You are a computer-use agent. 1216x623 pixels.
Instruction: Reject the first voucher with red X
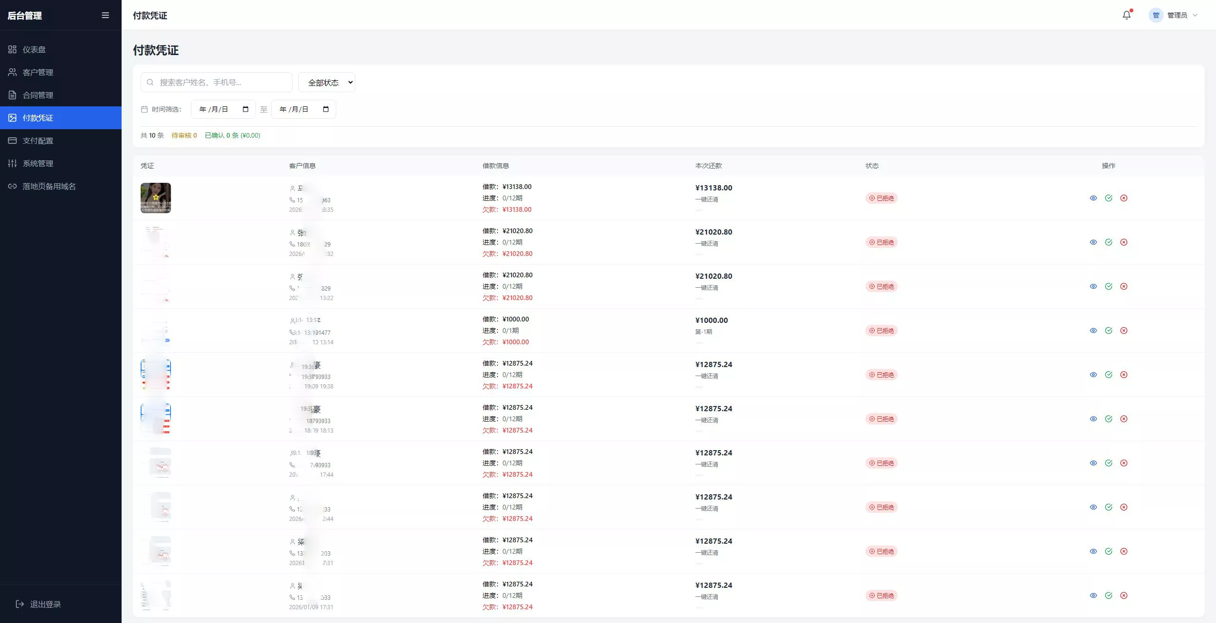coord(1124,198)
